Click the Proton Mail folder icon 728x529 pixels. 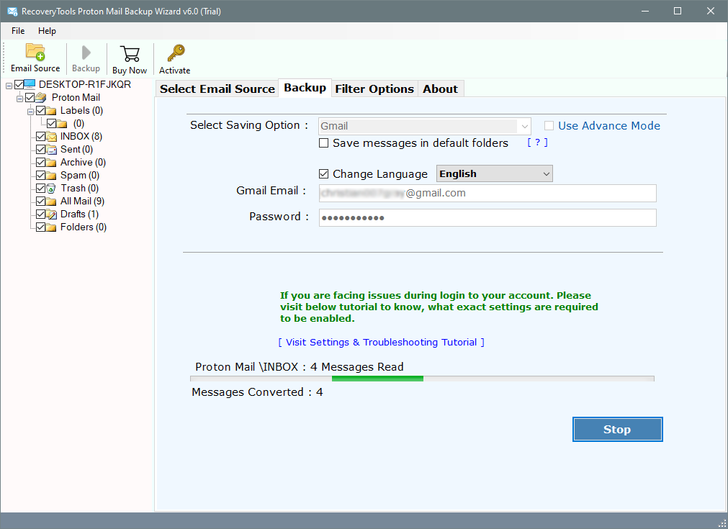(41, 97)
